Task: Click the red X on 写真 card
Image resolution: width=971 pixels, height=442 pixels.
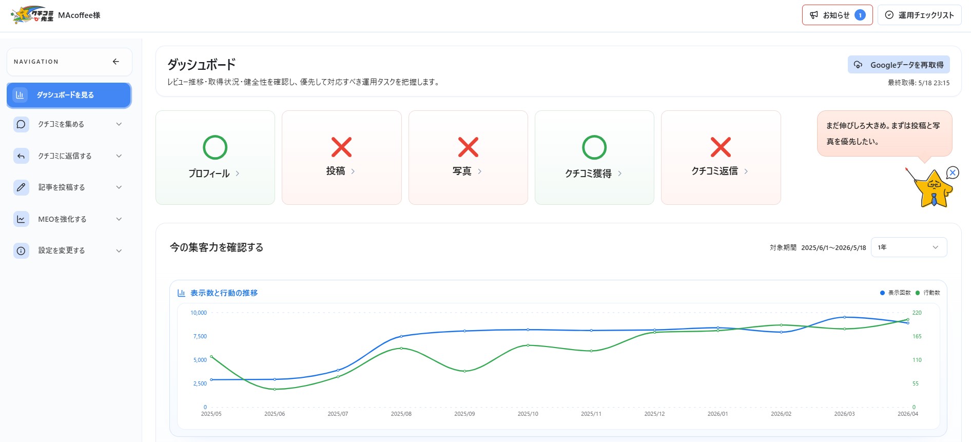Action: coord(468,147)
